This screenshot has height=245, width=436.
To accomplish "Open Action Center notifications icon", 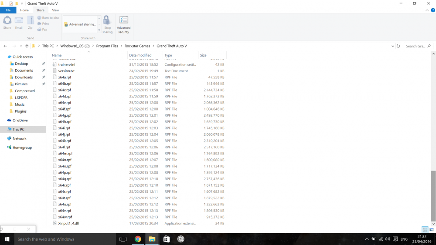I will (x=395, y=239).
